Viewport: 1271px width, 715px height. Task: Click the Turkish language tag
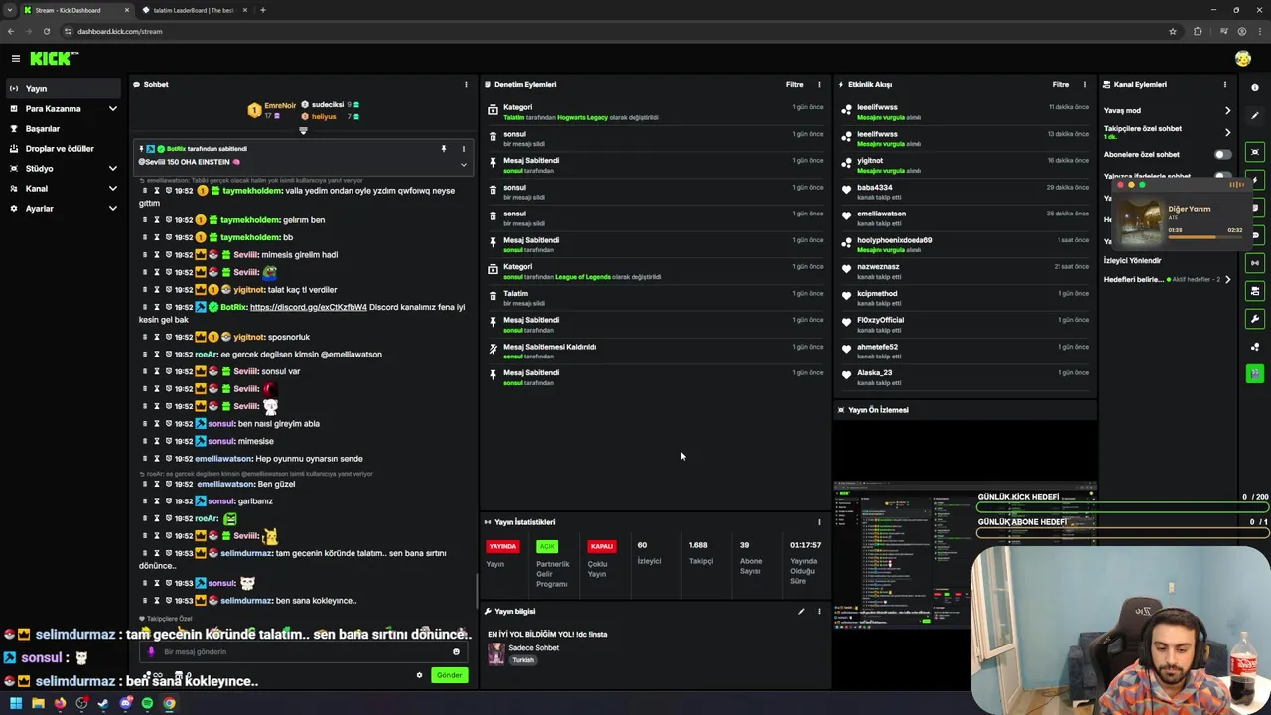click(523, 660)
